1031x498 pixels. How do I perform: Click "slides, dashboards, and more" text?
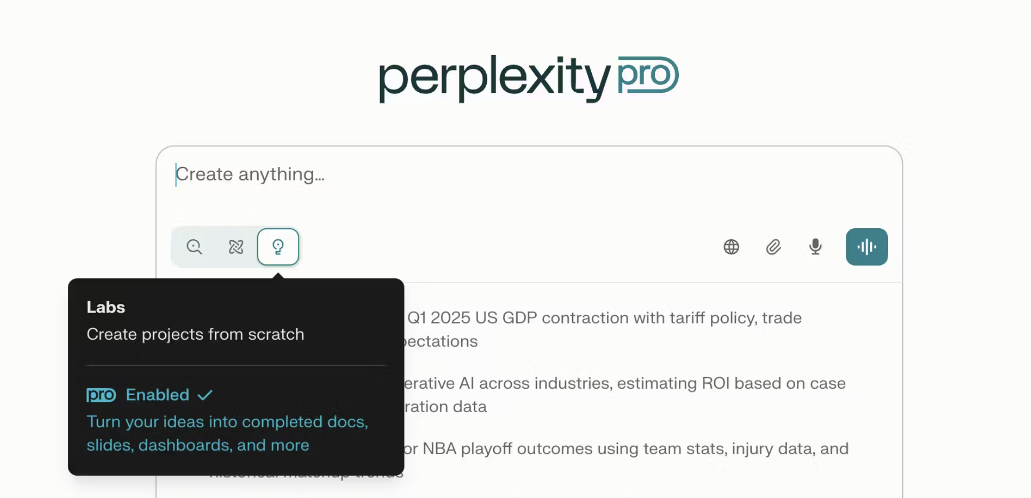(x=198, y=445)
